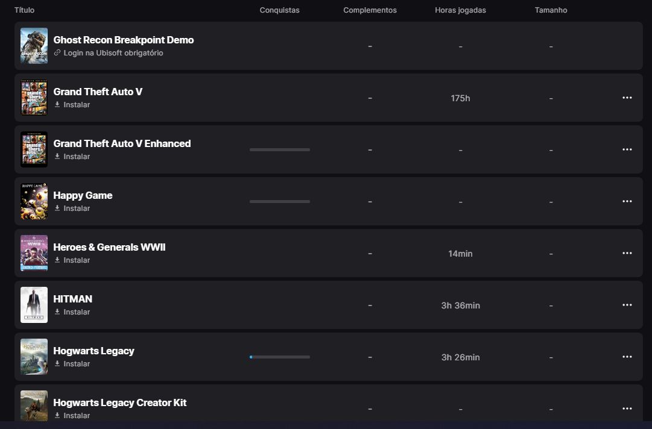The width and height of the screenshot is (652, 429).
Task: Open more options for Heroes & Generals WWII
Action: 627,253
